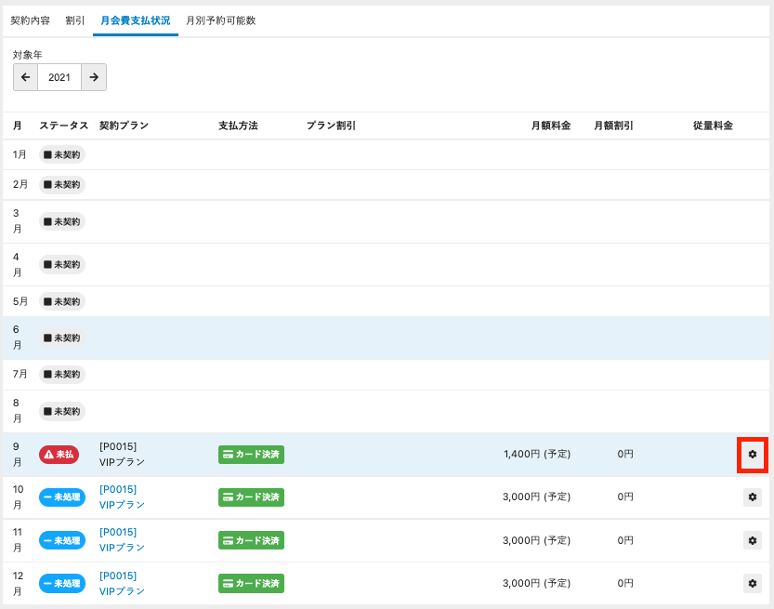This screenshot has width=774, height=609.
Task: Open the [P0015] plan link for October
Action: point(118,489)
